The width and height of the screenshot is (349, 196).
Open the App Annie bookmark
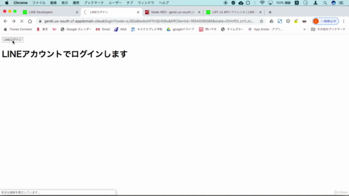(x=266, y=29)
